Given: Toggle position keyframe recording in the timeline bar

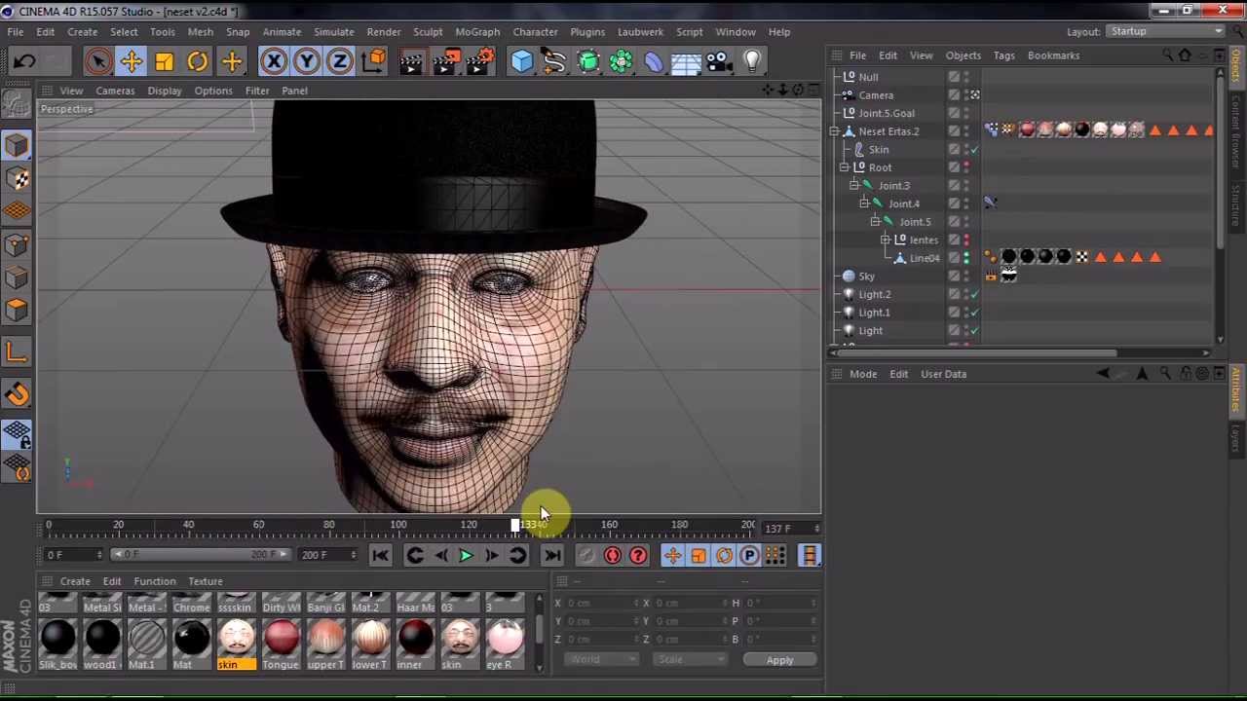Looking at the screenshot, I should pyautogui.click(x=672, y=555).
